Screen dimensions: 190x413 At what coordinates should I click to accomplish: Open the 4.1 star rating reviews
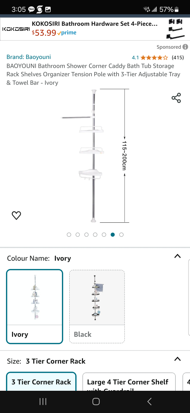pyautogui.click(x=158, y=58)
